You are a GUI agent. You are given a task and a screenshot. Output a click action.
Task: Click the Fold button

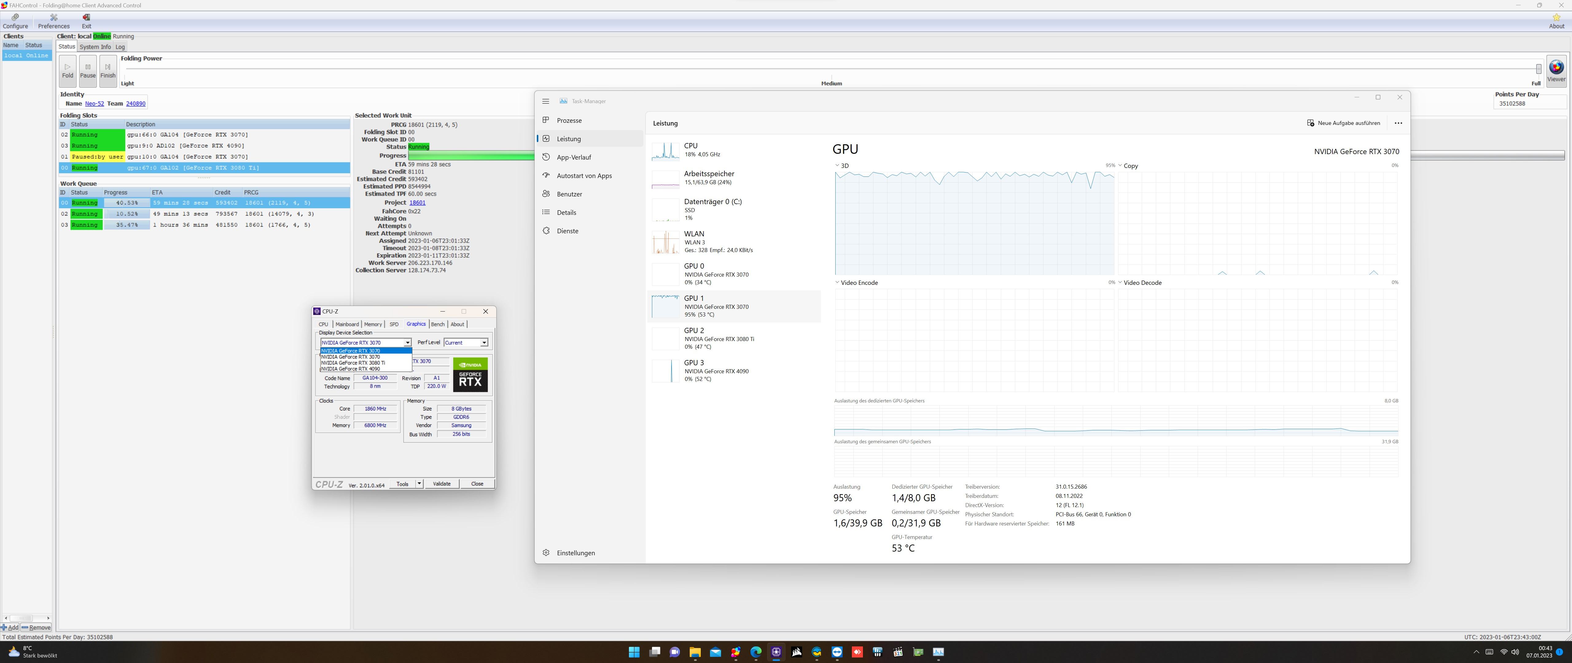68,71
